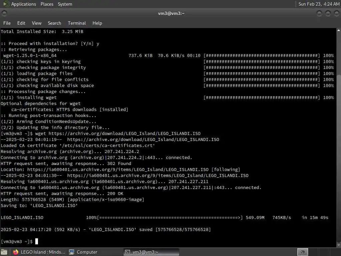Switch to LEGO Island Firefox taskbar window

click(39, 252)
